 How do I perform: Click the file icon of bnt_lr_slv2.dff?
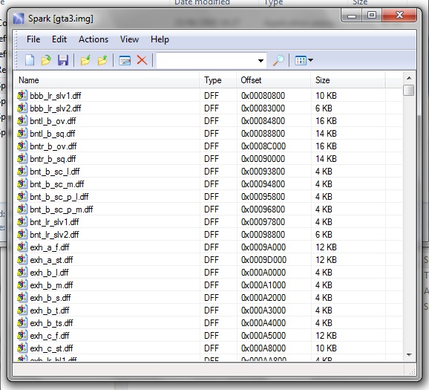click(22, 234)
